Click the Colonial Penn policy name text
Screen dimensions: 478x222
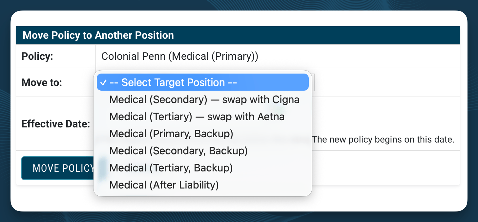pos(180,56)
